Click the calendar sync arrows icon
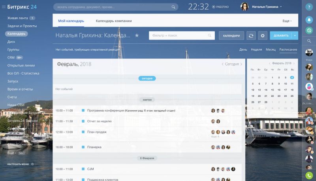 (x=251, y=36)
